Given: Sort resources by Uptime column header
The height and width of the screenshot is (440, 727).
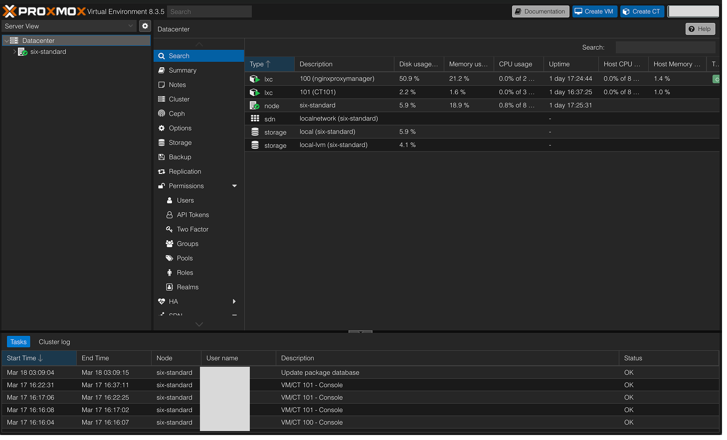Looking at the screenshot, I should 571,64.
